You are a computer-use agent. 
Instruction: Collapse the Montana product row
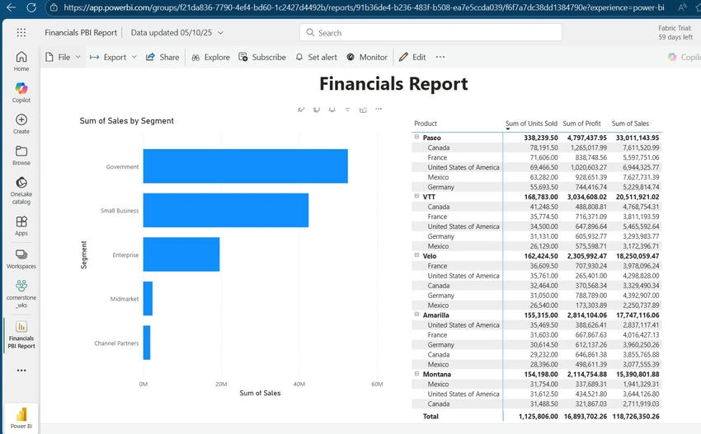coord(416,374)
